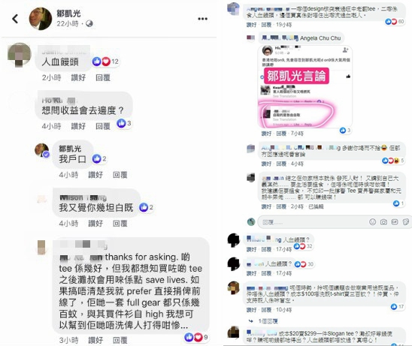Image resolution: width=412 pixels, height=346 pixels.
Task: Open the emoji picker in reply box
Action: (x=373, y=222)
